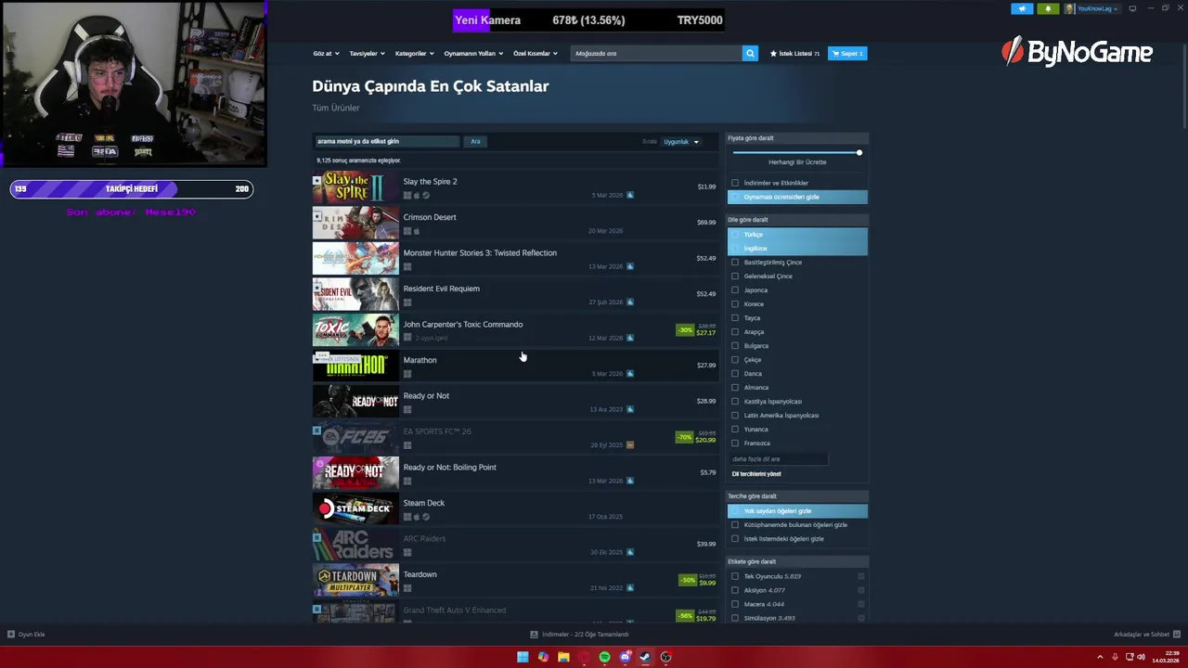Screen dimensions: 1188x668
Task: Click the Teardown game thumbnail
Action: coord(355,580)
